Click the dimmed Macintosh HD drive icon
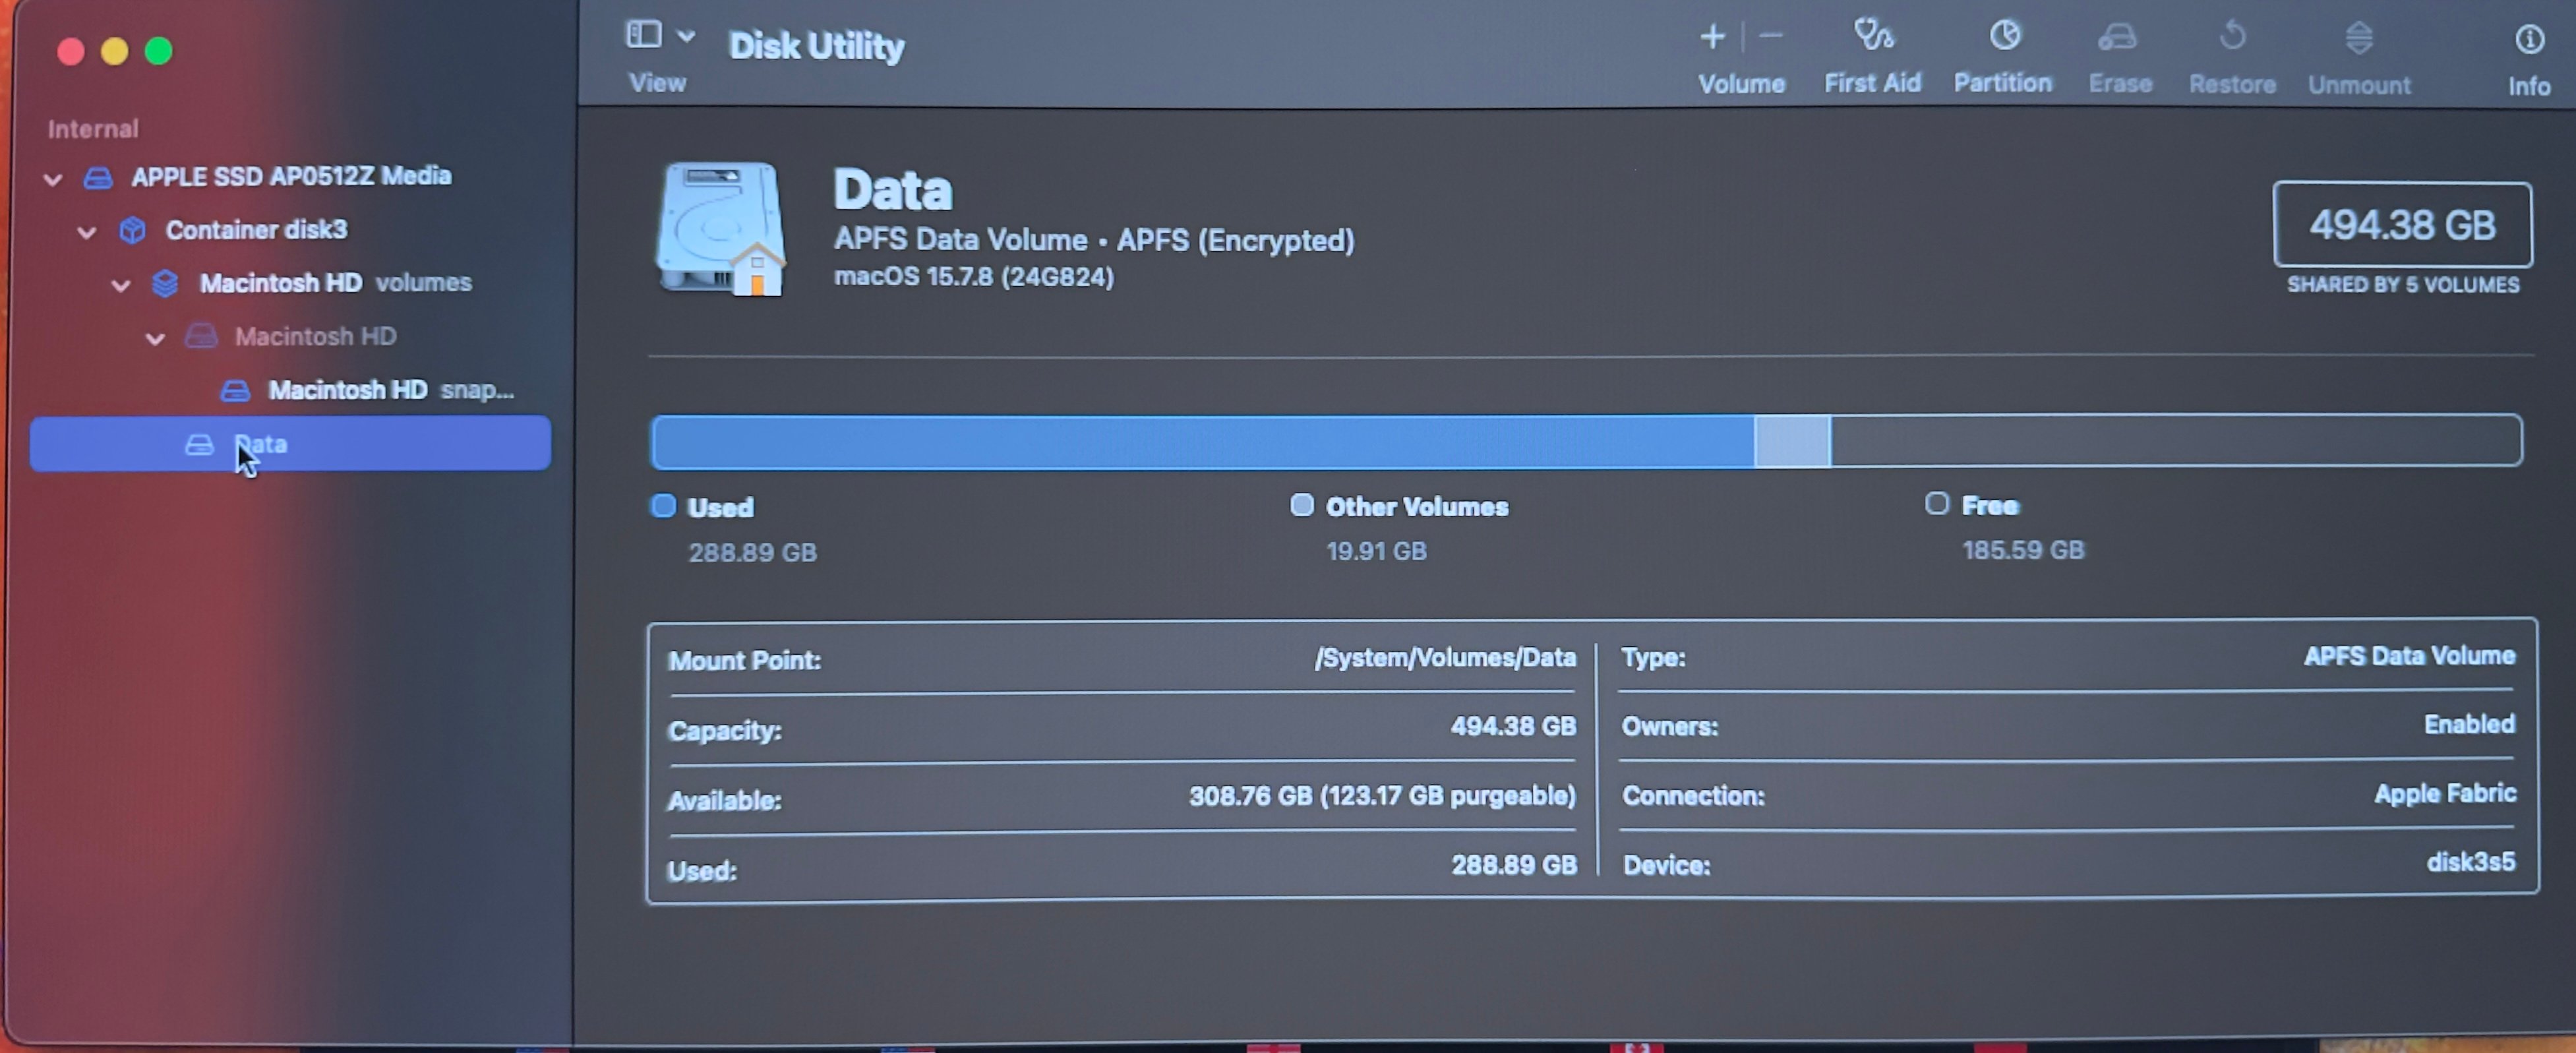 201,336
